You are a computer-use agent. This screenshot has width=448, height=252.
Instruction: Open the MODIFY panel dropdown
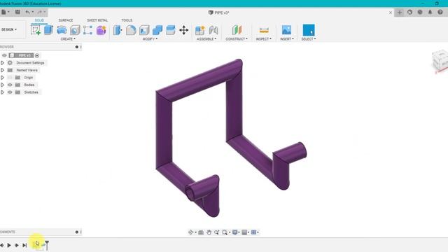150,39
